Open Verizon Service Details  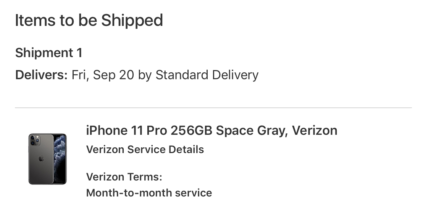[x=145, y=149]
